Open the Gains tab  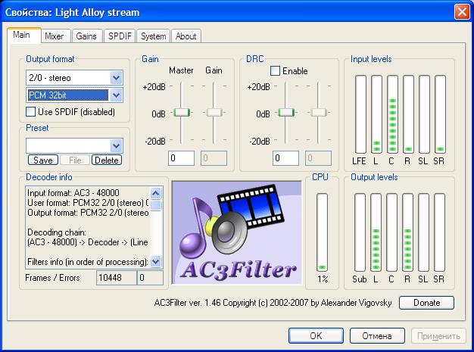tap(86, 36)
